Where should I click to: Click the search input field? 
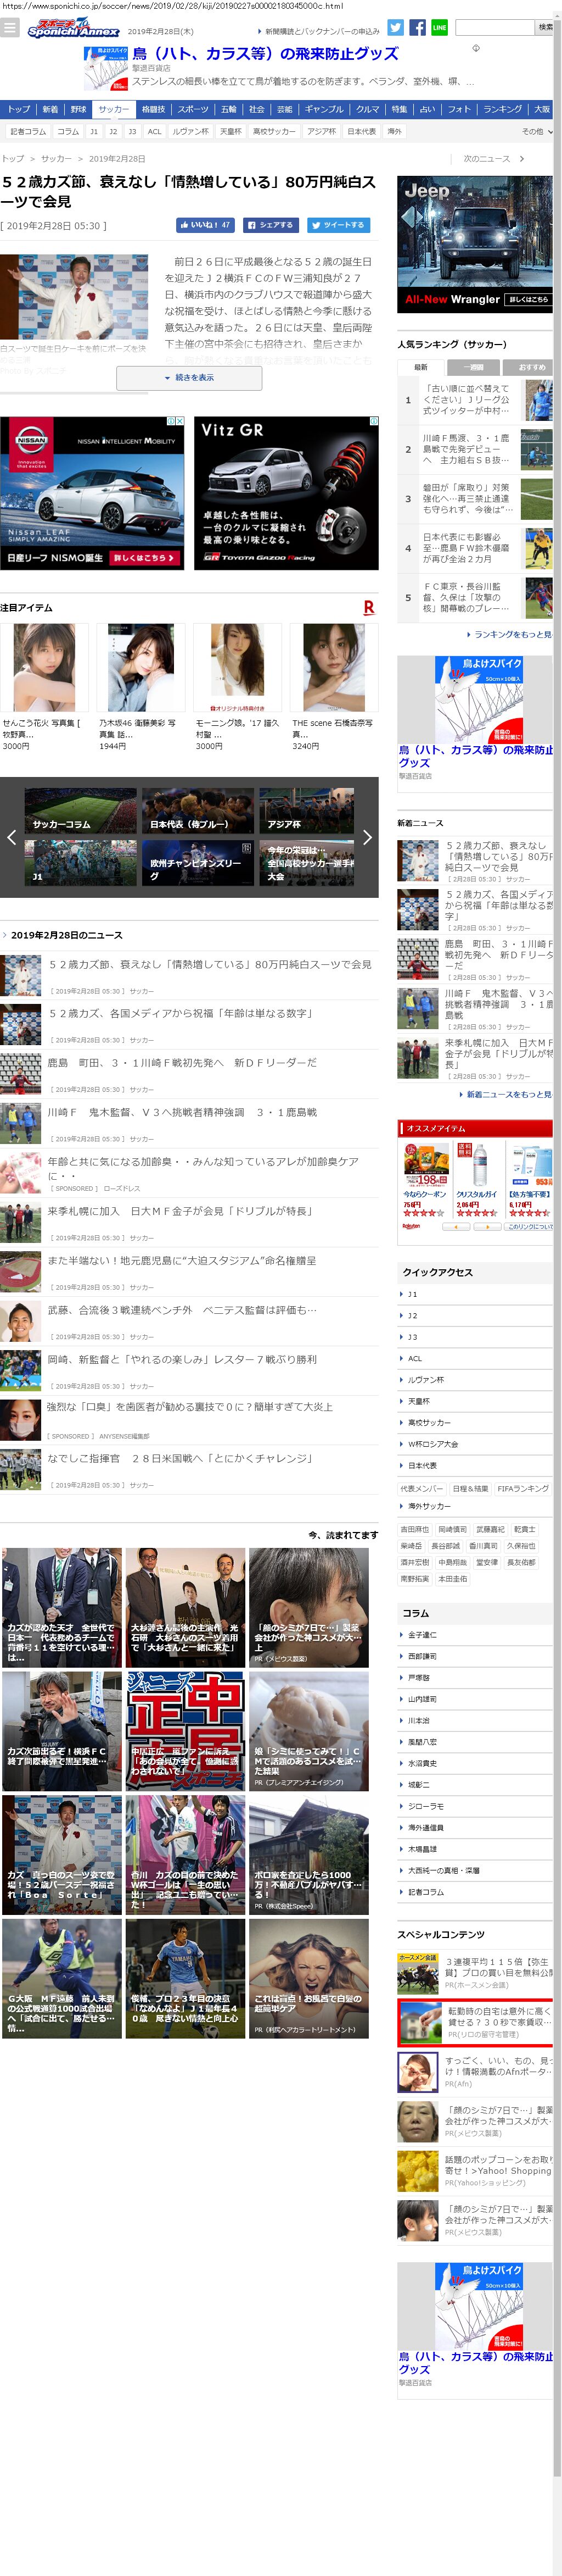494,27
